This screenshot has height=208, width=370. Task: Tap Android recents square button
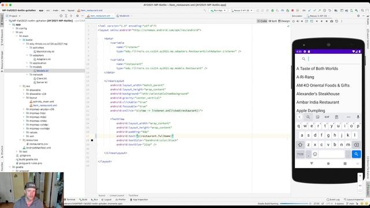tap(345, 164)
